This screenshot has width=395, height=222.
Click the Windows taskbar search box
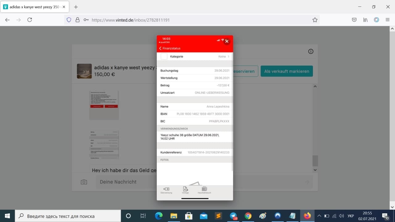68,216
